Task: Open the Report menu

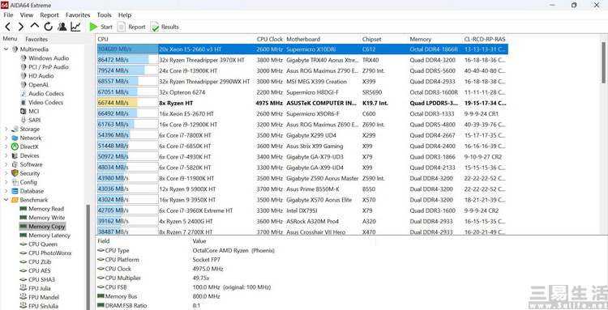Action: pyautogui.click(x=49, y=15)
